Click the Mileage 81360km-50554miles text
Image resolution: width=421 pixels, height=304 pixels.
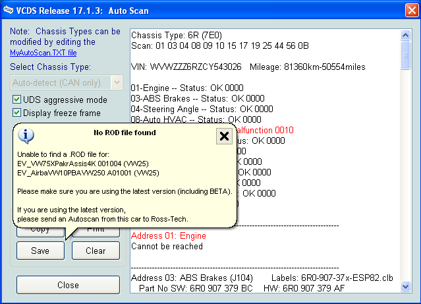coord(308,67)
